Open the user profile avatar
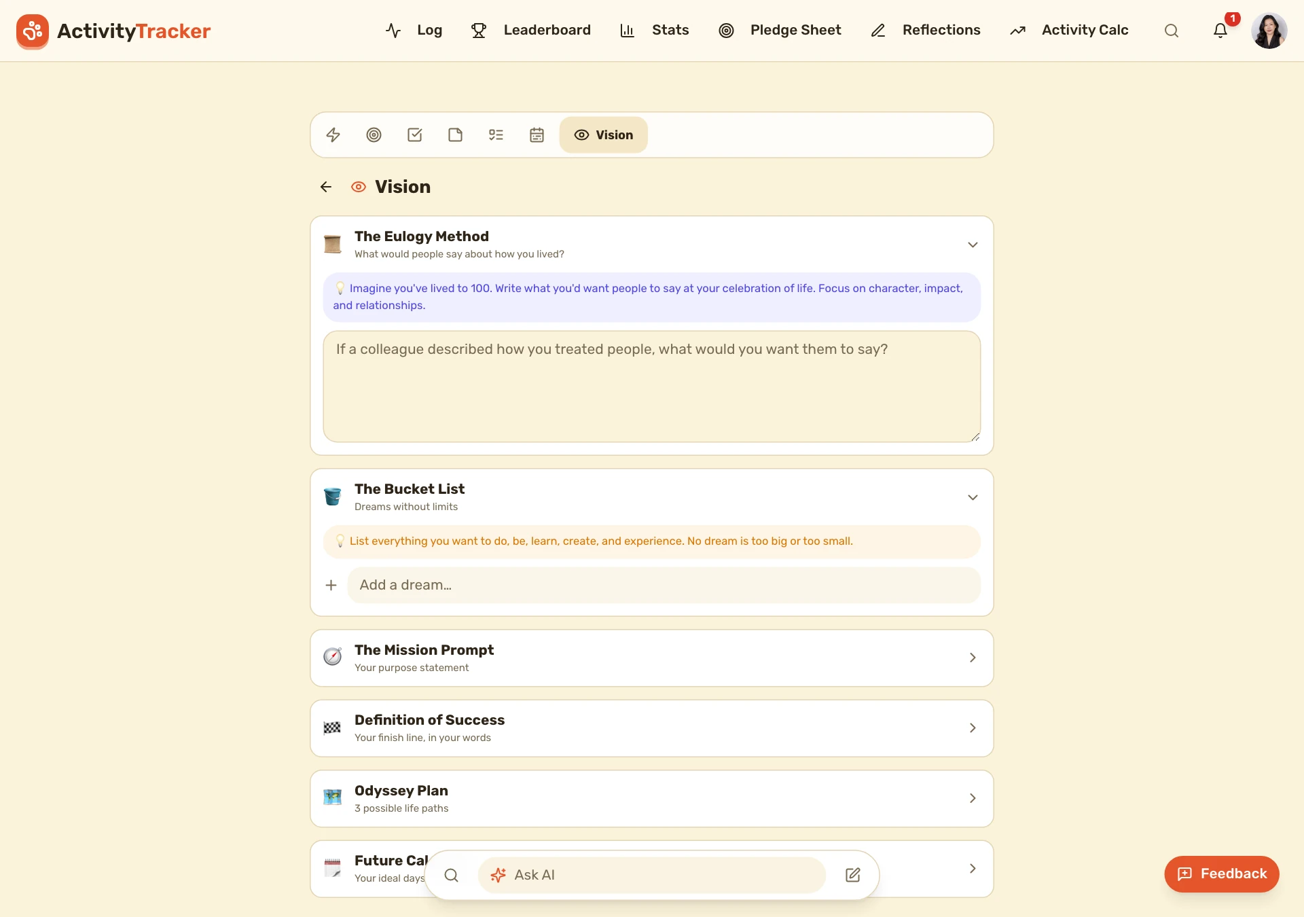Screen dimensions: 1304x917 (x=1269, y=31)
